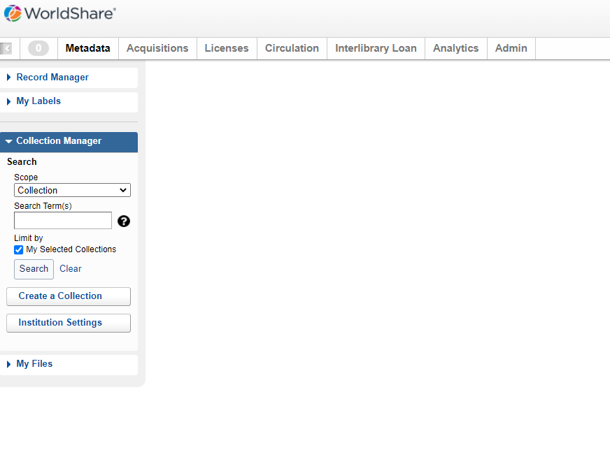Viewport: 610px width, 473px height.
Task: Click Create a Collection button
Action: coord(69,296)
